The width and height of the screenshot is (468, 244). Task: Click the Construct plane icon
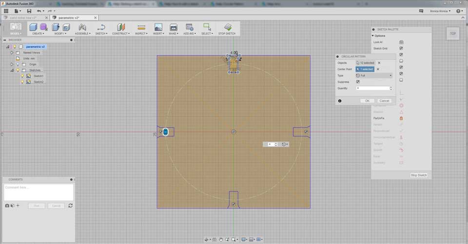121,27
